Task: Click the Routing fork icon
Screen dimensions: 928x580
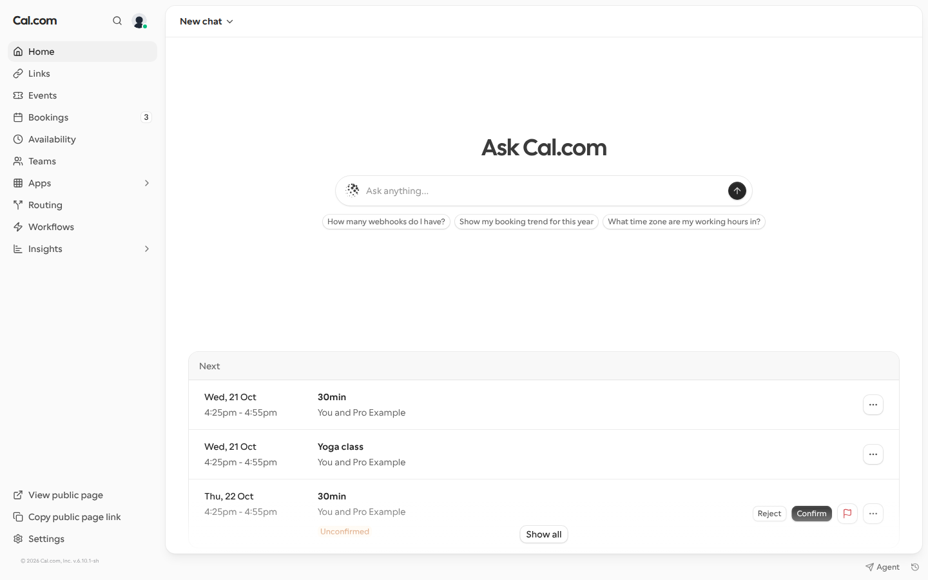Action: [x=18, y=205]
